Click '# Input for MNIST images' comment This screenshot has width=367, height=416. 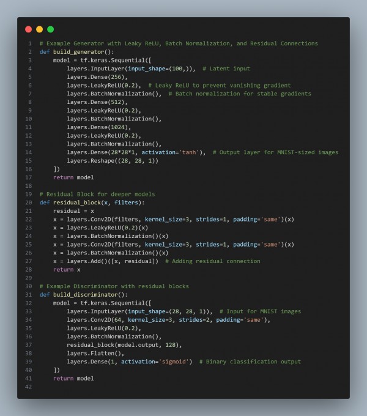(x=260, y=311)
